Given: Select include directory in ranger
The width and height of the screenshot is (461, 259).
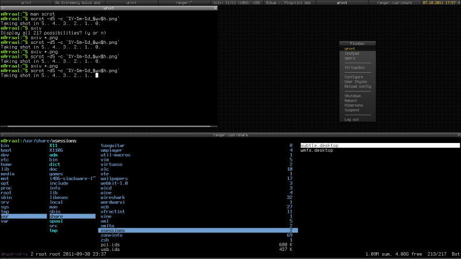Looking at the screenshot, I should coord(59,183).
